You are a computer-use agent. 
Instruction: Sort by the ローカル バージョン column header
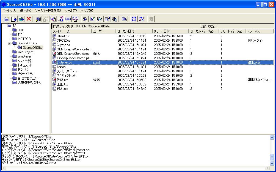(204, 31)
